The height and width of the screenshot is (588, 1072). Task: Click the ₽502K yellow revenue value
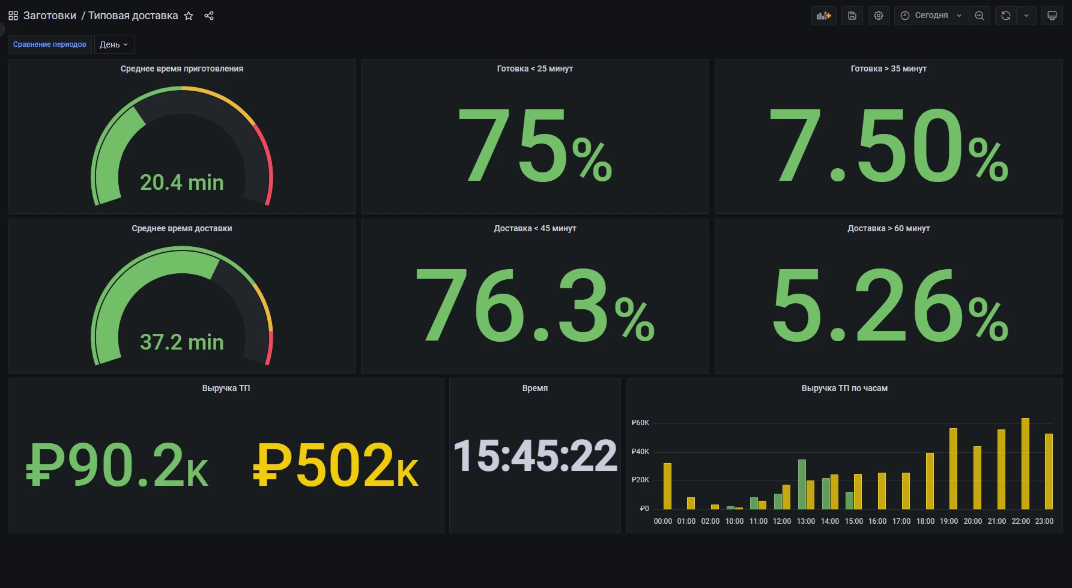tap(335, 464)
